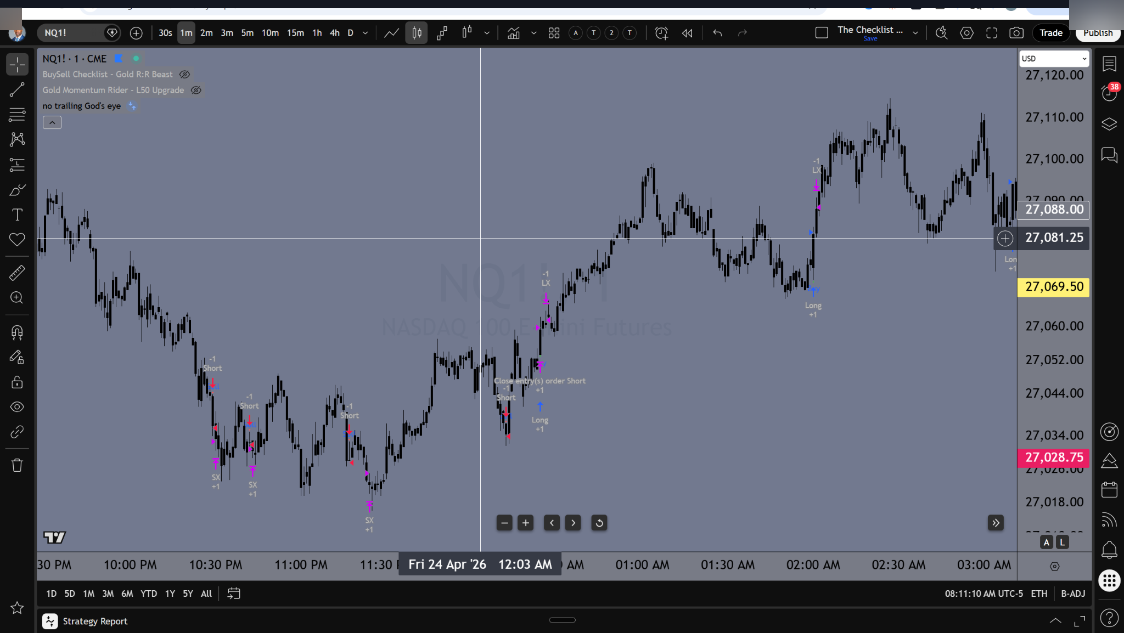Activate the chart Zoom-in tool
This screenshot has width=1124, height=633.
[x=17, y=297]
